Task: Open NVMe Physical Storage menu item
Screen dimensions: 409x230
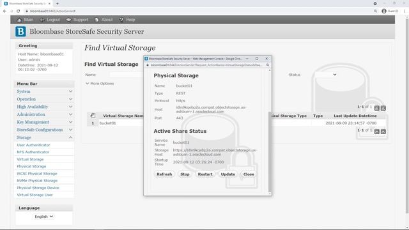Action: (x=37, y=181)
